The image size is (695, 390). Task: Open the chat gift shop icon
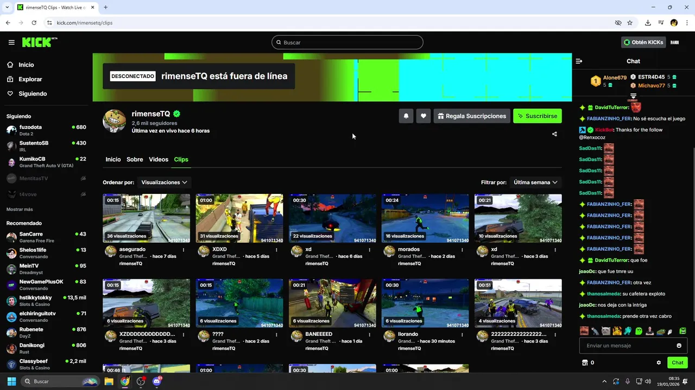click(585, 363)
